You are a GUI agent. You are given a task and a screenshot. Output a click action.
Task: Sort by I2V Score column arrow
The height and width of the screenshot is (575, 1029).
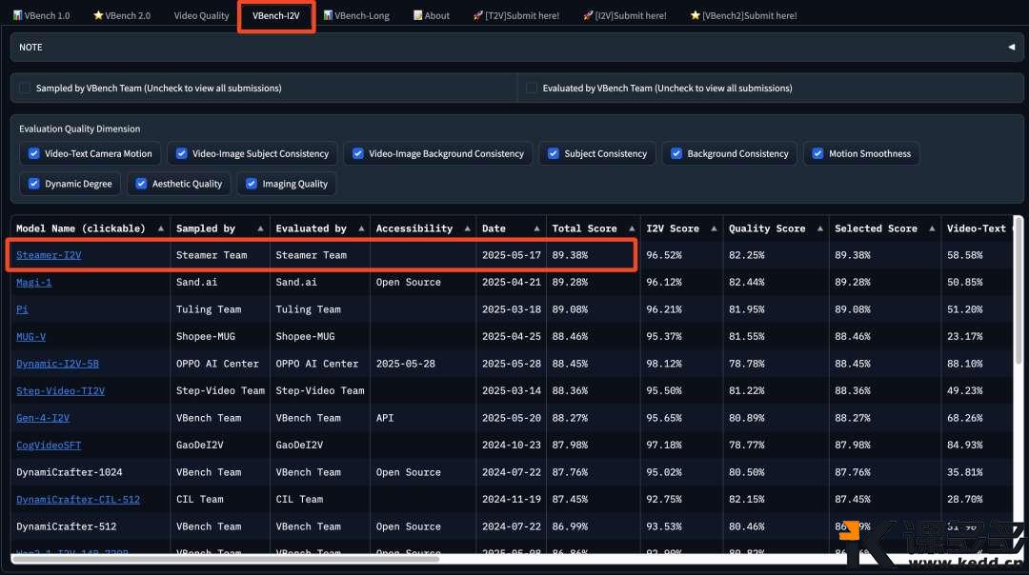coord(714,228)
